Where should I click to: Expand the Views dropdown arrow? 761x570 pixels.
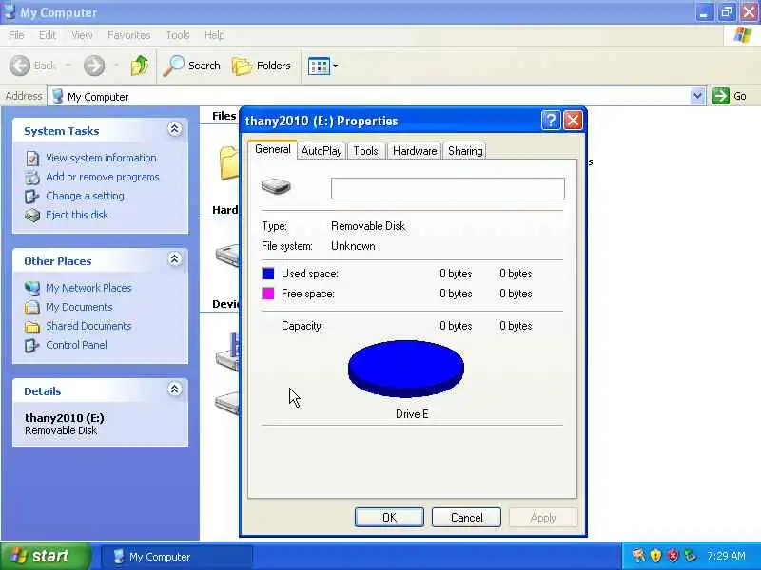pos(336,66)
